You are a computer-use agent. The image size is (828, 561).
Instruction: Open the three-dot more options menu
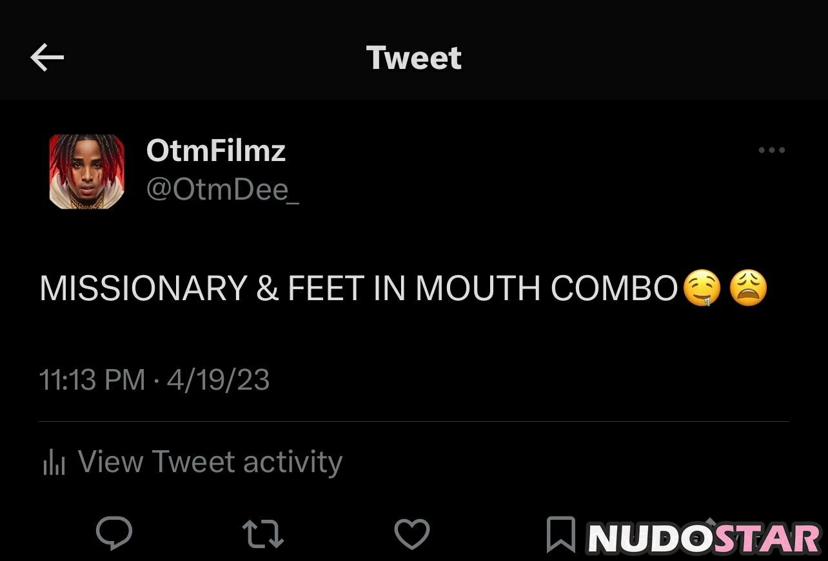pos(771,151)
